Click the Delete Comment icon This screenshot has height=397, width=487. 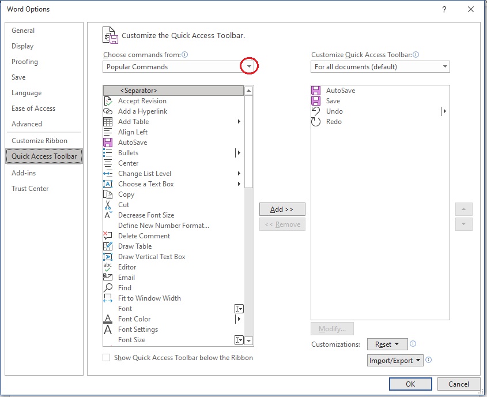point(108,235)
